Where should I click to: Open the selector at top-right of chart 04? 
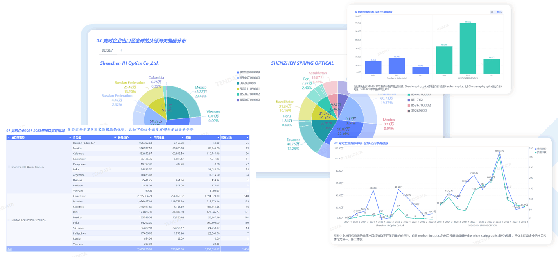point(499,12)
